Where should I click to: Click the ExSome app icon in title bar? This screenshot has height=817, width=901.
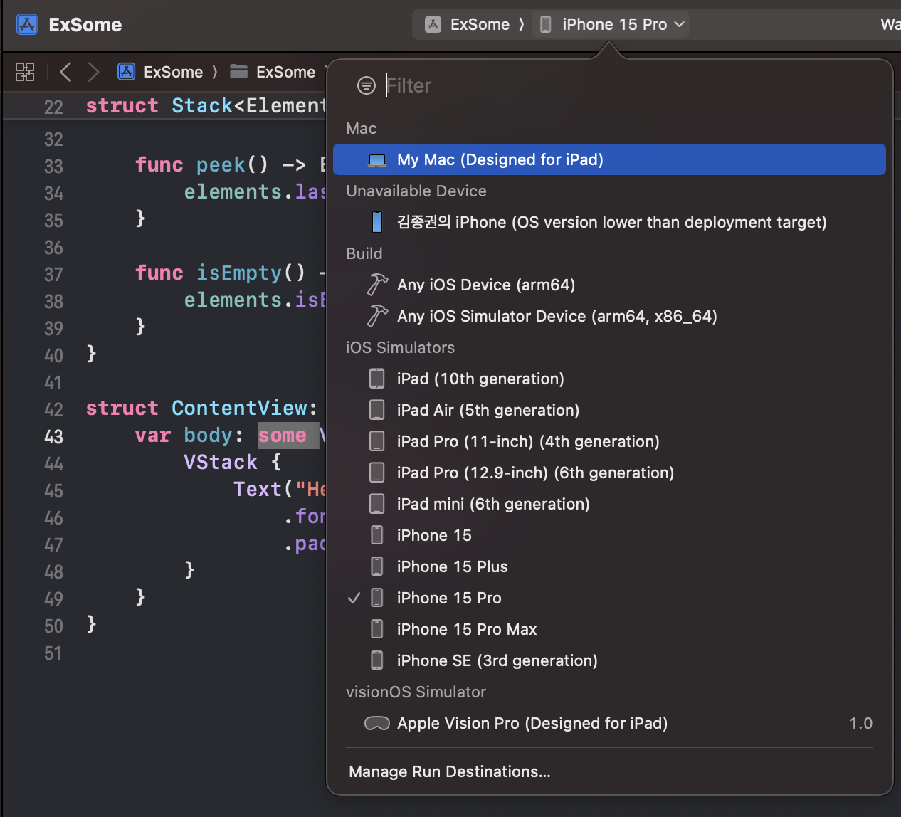pos(27,25)
